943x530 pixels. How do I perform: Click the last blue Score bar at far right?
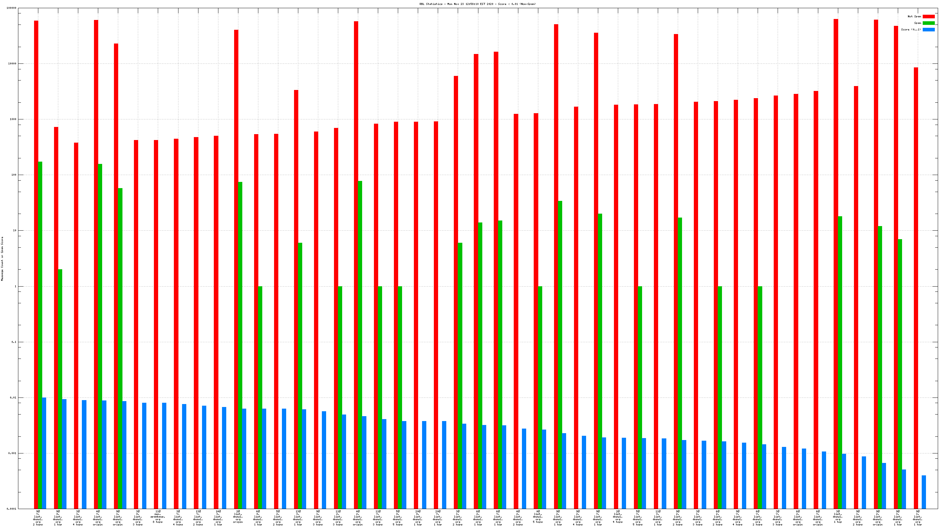[x=924, y=492]
